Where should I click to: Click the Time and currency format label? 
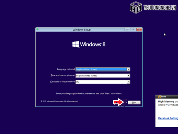pos(63,75)
